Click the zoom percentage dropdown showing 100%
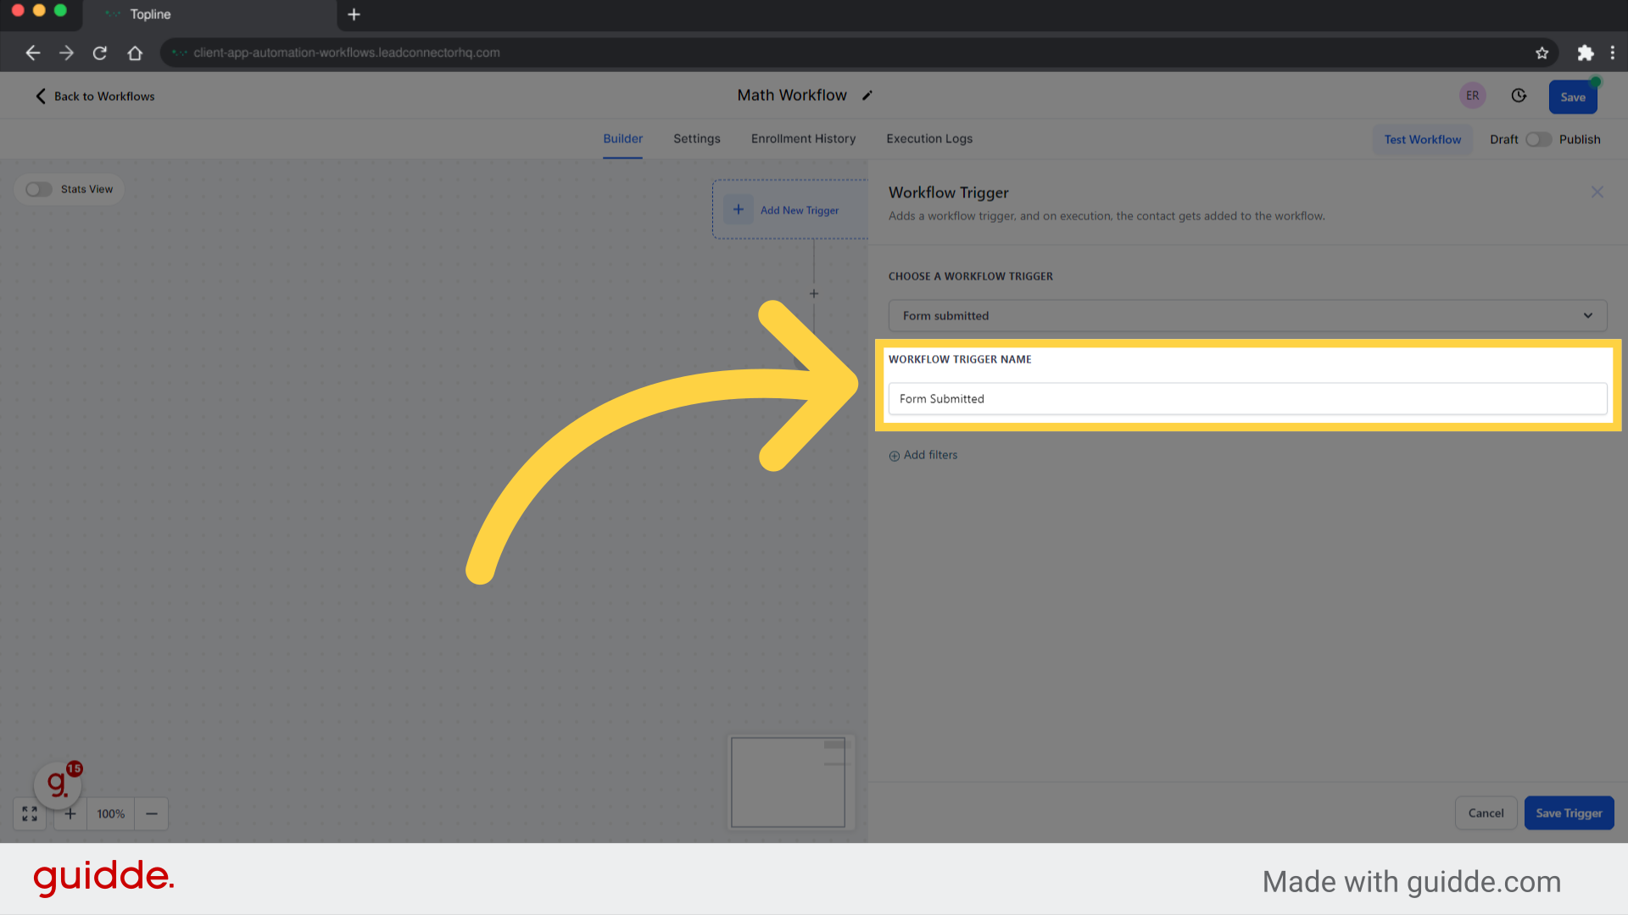Screen dimensions: 1628x915 [x=109, y=813]
